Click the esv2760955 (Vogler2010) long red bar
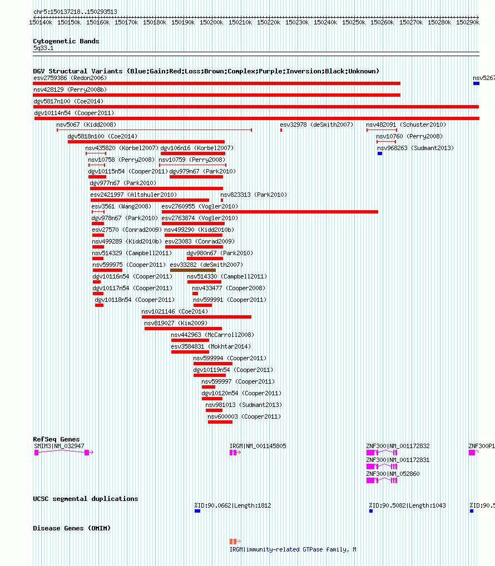This screenshot has height=566, width=495. [270, 212]
